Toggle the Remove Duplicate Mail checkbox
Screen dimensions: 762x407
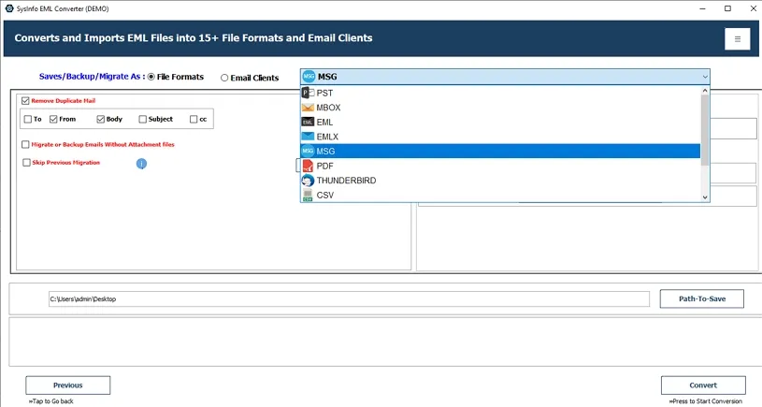point(25,101)
